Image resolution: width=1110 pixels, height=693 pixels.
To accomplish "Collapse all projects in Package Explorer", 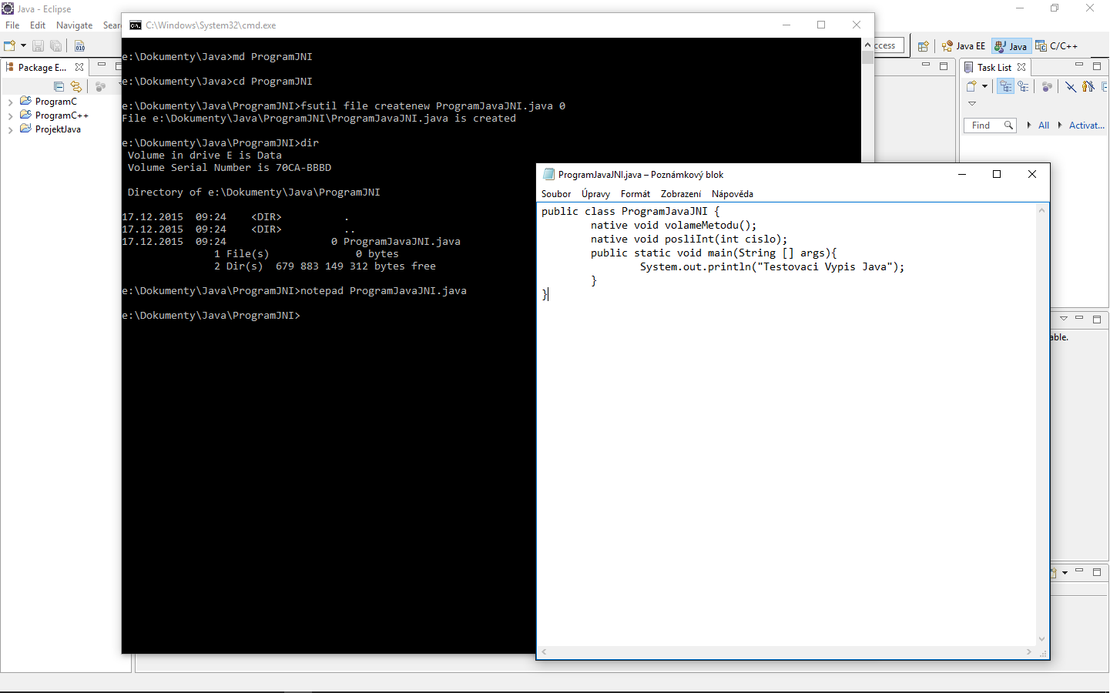I will point(59,87).
